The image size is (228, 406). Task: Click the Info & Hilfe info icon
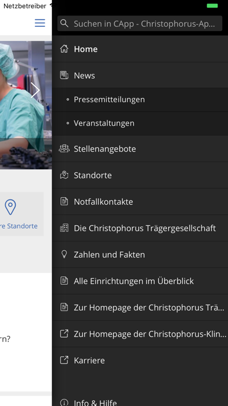pos(64,402)
